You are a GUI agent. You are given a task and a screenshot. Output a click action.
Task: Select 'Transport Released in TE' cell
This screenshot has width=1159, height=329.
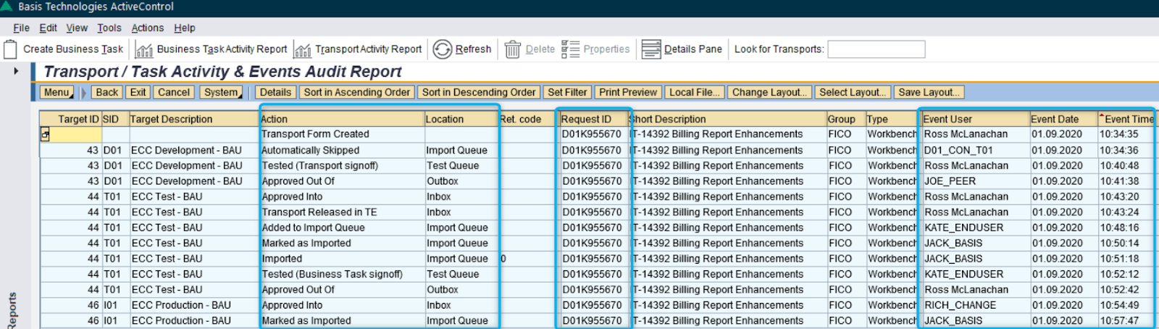tap(342, 212)
